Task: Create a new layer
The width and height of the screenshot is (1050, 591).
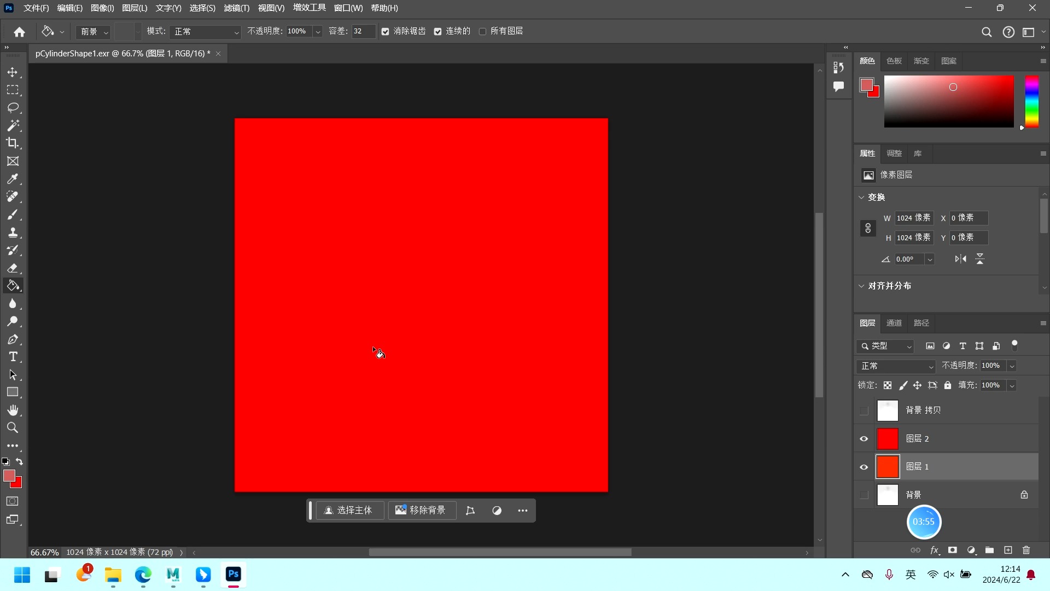Action: (x=1008, y=550)
